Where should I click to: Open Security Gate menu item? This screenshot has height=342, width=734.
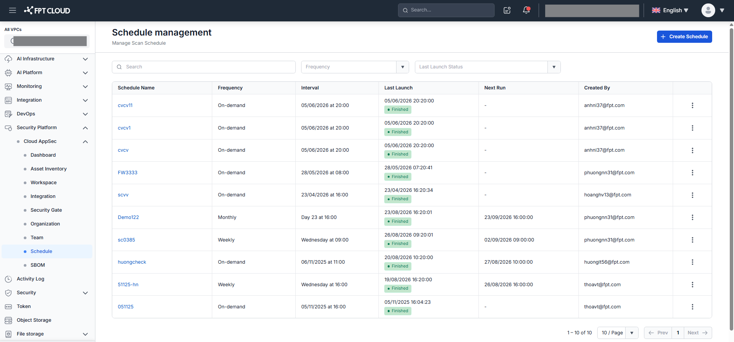pos(46,210)
